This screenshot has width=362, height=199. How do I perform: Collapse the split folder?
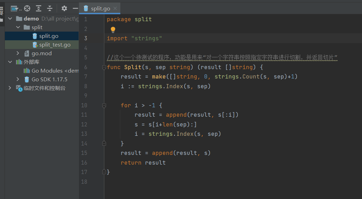click(18, 27)
